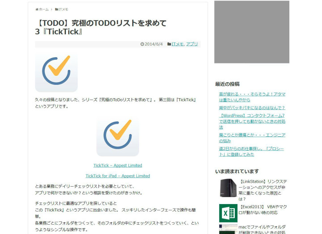
Task: Click the いま読まれています sidebar heading
Action: [237, 171]
